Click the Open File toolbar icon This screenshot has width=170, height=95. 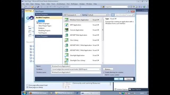(32, 7)
